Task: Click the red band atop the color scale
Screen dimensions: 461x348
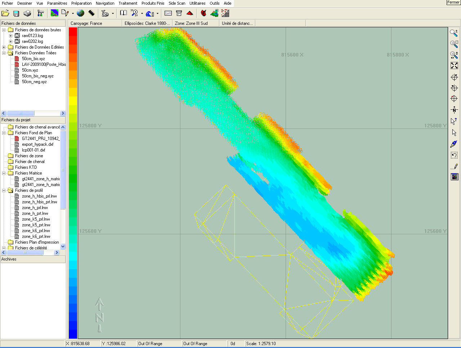Action: [73, 31]
